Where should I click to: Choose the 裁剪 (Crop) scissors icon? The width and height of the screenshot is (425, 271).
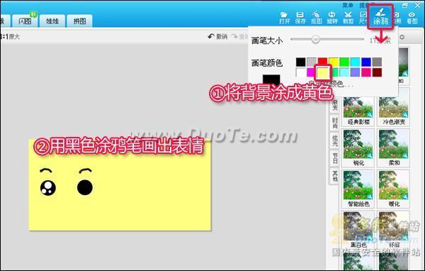click(348, 18)
